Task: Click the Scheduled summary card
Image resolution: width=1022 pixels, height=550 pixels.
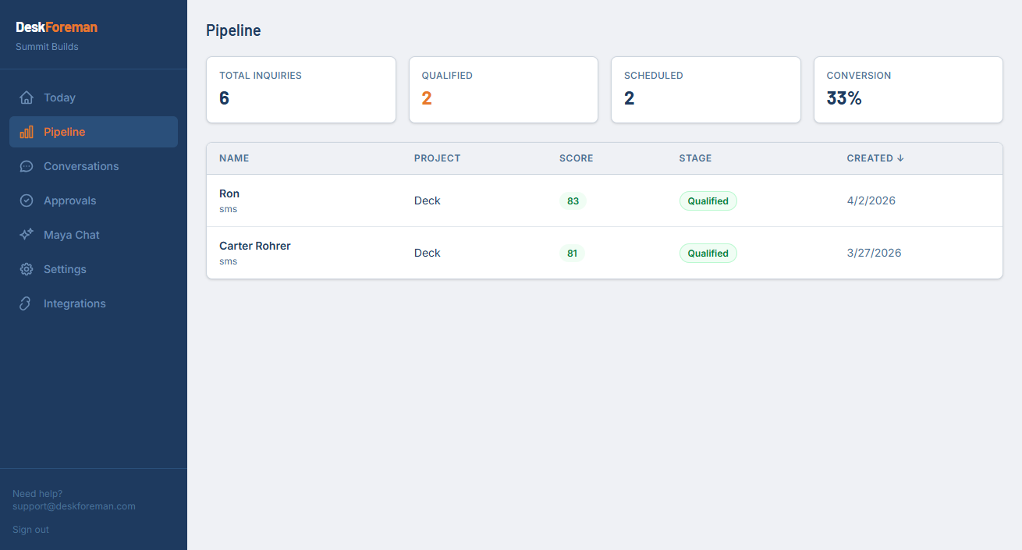Action: click(x=705, y=90)
